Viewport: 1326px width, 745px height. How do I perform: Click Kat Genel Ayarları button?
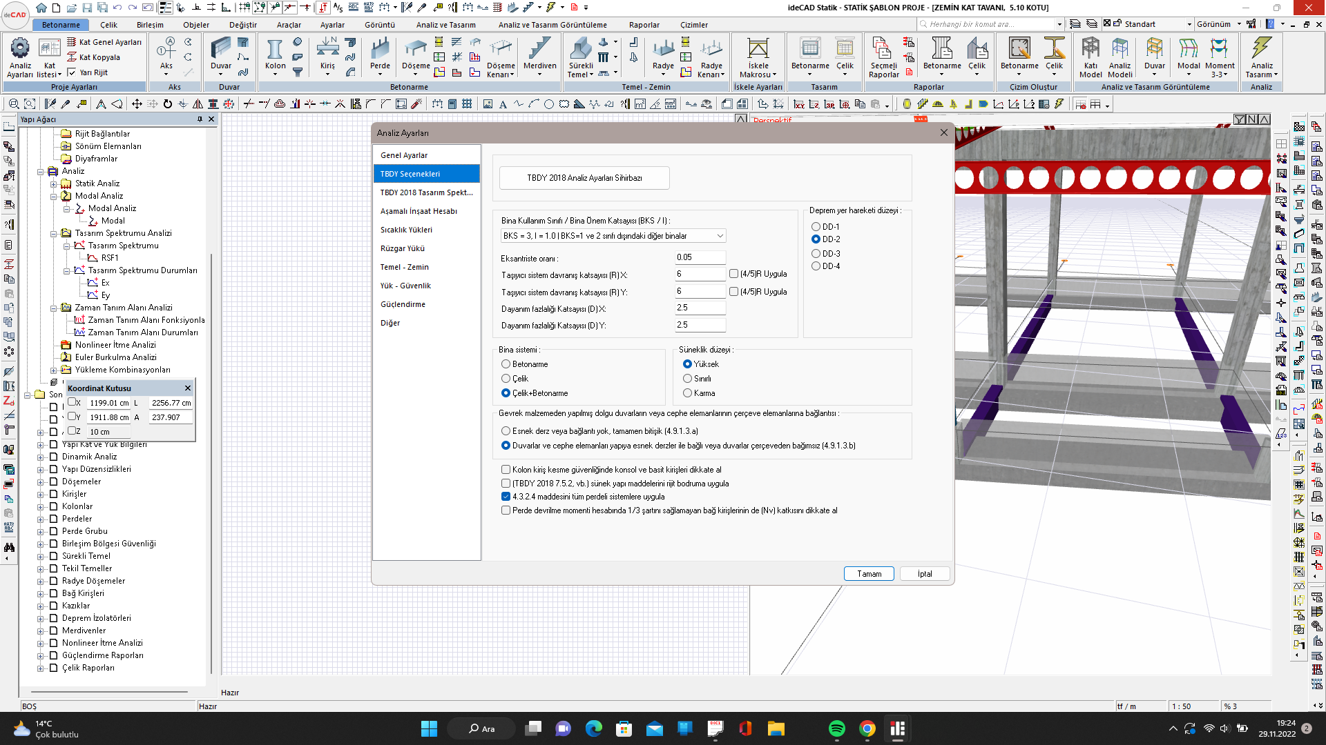[104, 42]
